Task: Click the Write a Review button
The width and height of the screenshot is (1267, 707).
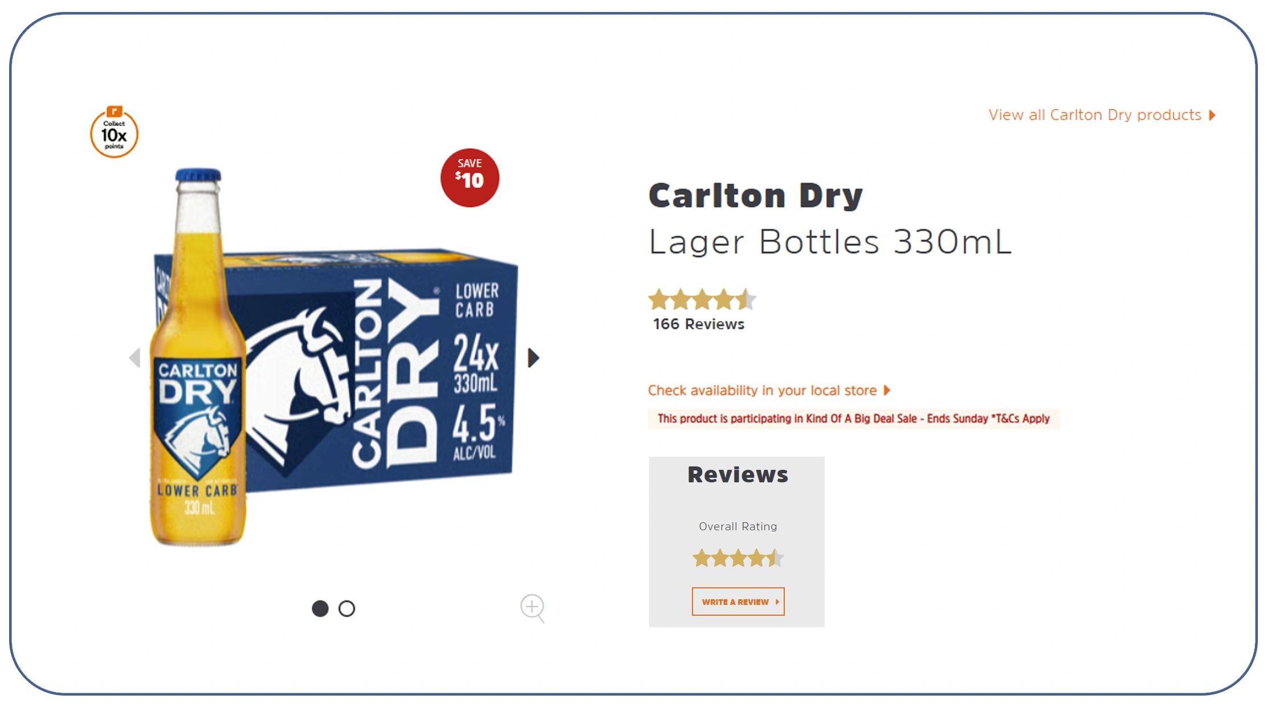Action: 738,602
